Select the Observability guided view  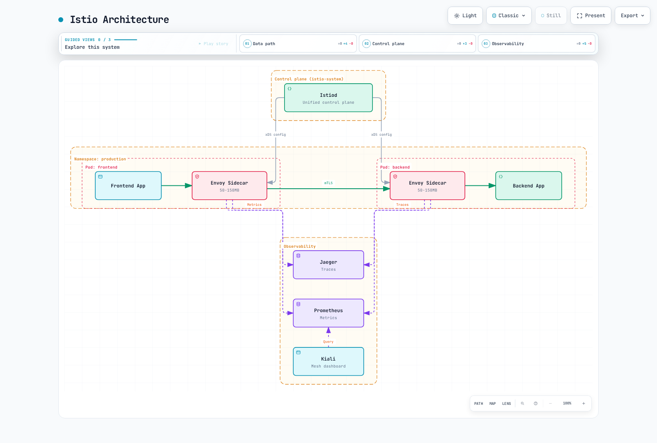point(537,43)
